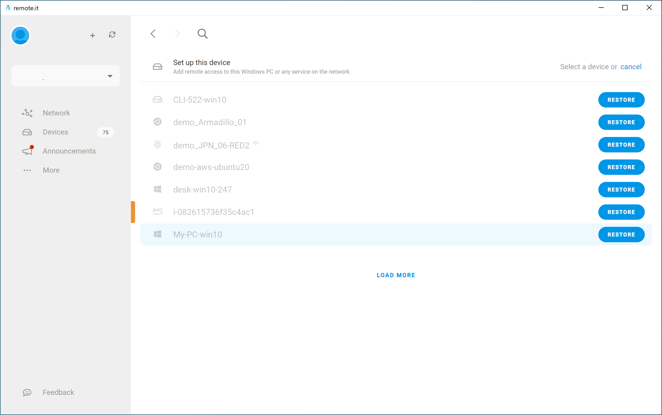Click the Windows icon beside My-PC-win10

pyautogui.click(x=158, y=234)
